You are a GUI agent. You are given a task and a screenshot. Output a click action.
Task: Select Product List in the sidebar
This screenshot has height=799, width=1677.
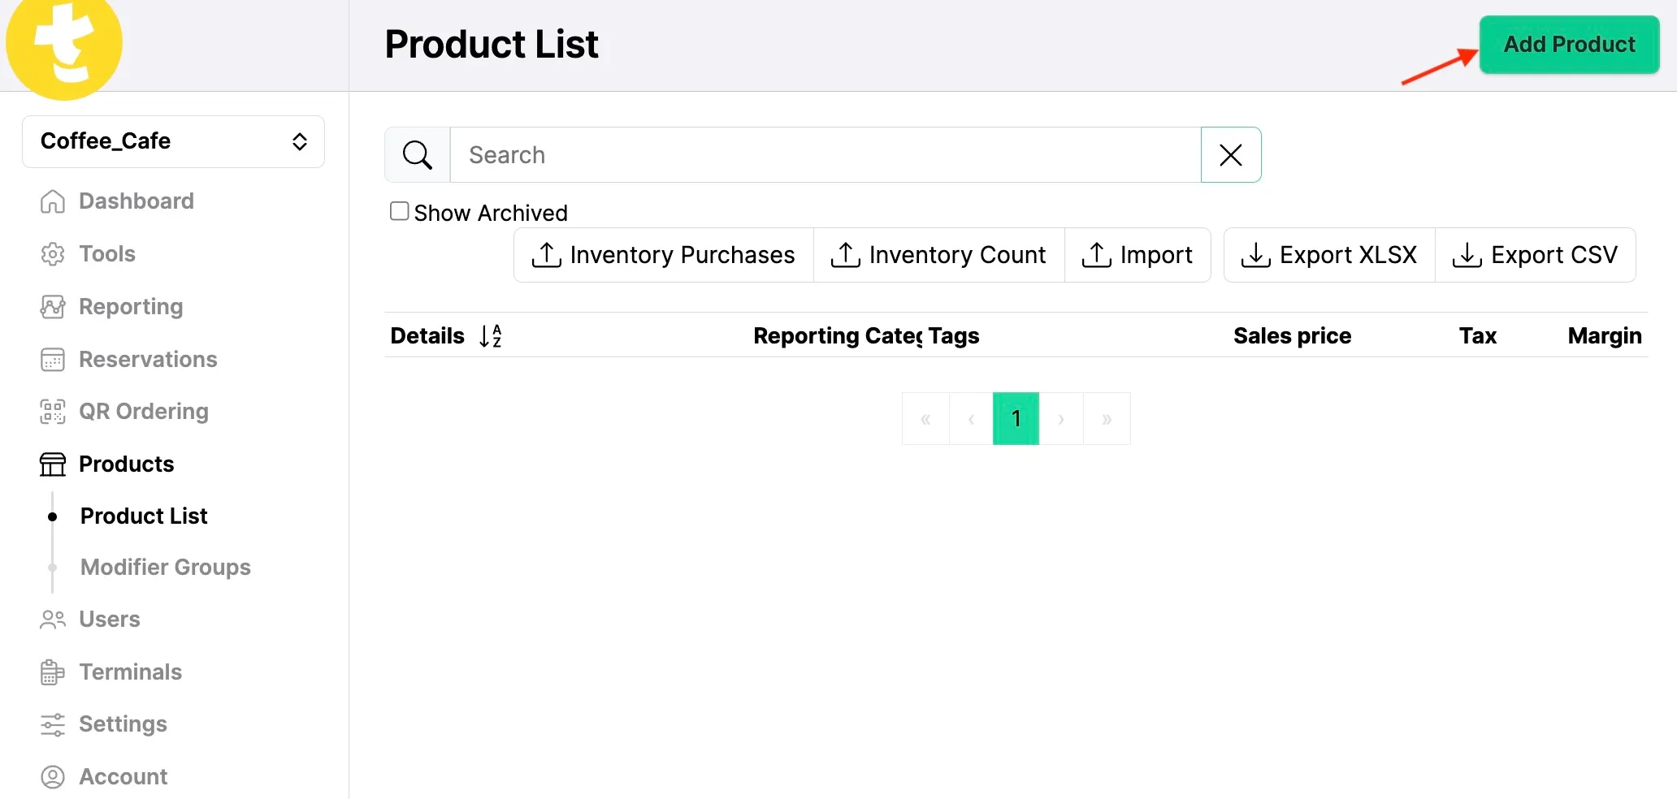point(143,516)
